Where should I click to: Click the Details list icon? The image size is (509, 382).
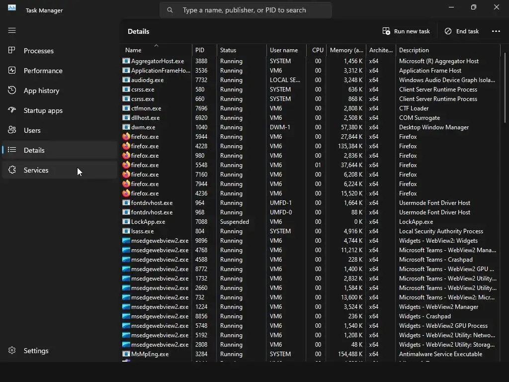12,150
